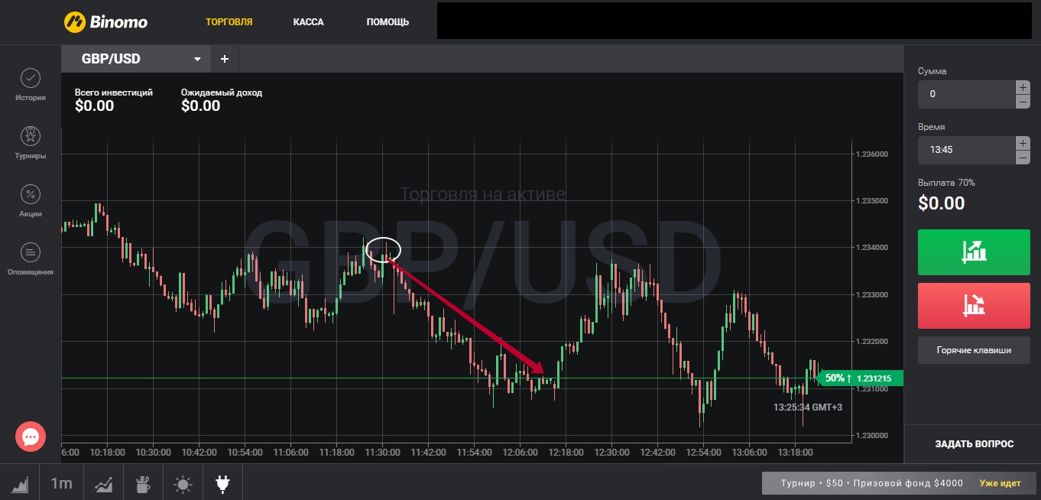Click the 11:30:00 time axis label
1041x500 pixels.
pos(382,453)
